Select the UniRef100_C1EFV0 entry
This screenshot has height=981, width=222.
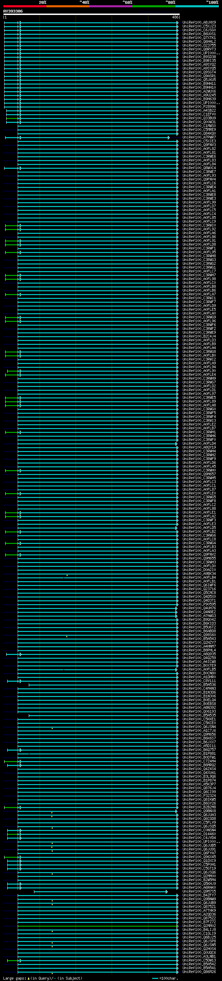coord(199,114)
